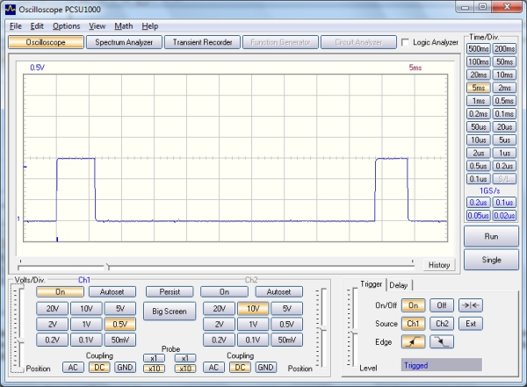The width and height of the screenshot is (527, 387).
Task: Switch to the Delay tab
Action: 398,284
